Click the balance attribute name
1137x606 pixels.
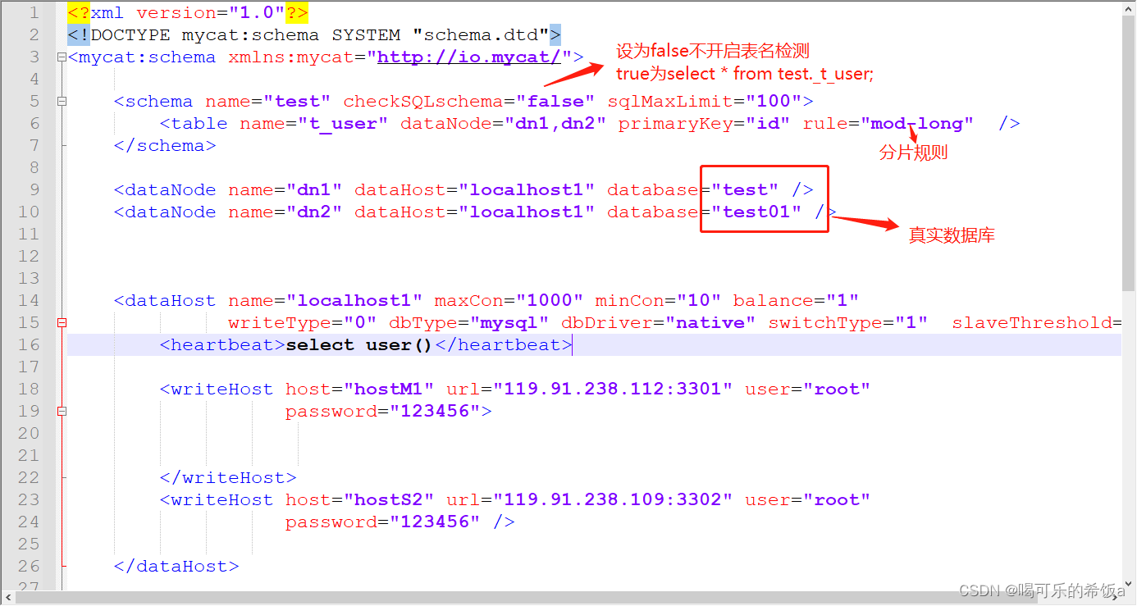coord(774,301)
